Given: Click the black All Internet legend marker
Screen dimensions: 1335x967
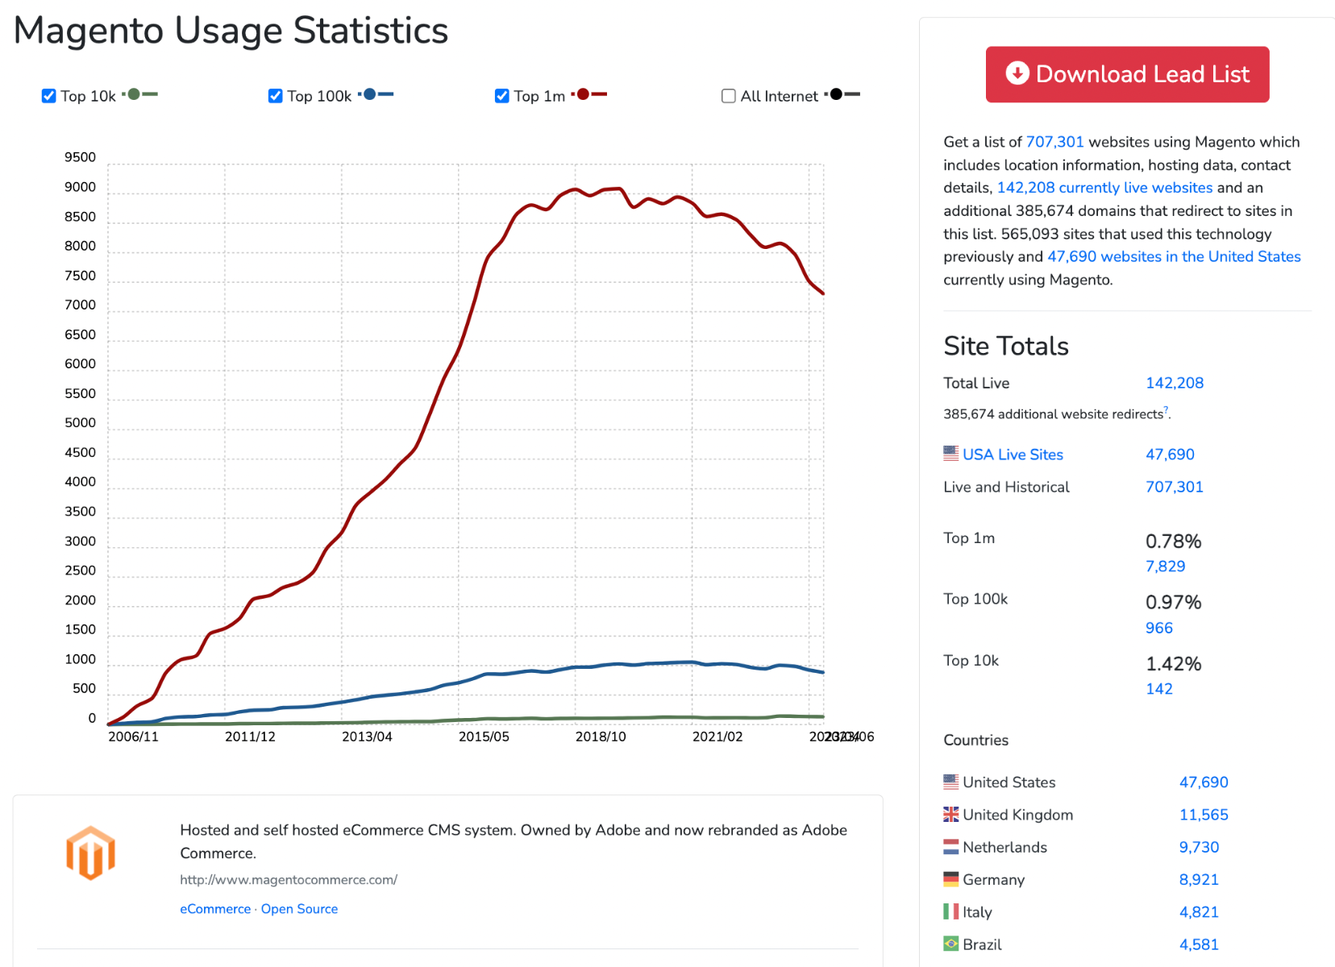Looking at the screenshot, I should coord(842,94).
